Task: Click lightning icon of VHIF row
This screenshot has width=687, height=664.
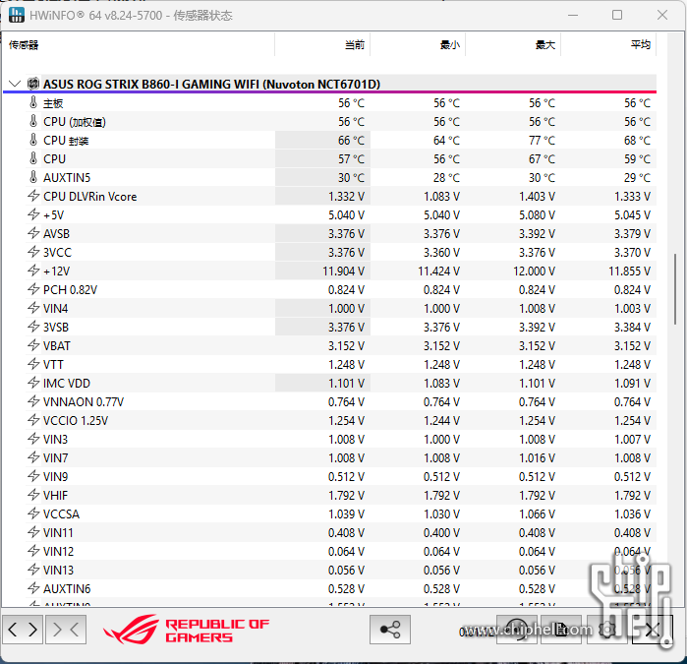Action: coord(33,495)
